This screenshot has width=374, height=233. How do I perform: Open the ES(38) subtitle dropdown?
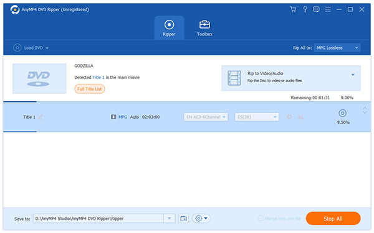coord(257,117)
